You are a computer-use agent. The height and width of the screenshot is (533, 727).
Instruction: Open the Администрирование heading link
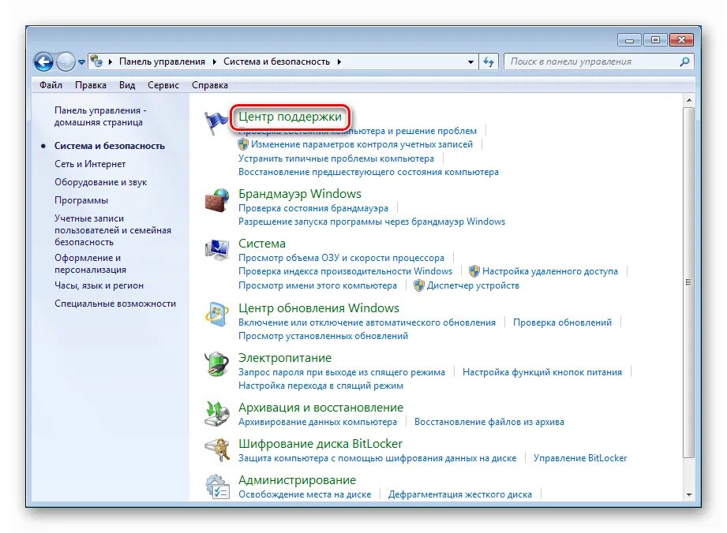point(298,480)
